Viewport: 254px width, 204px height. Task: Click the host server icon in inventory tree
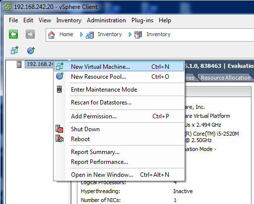19,64
